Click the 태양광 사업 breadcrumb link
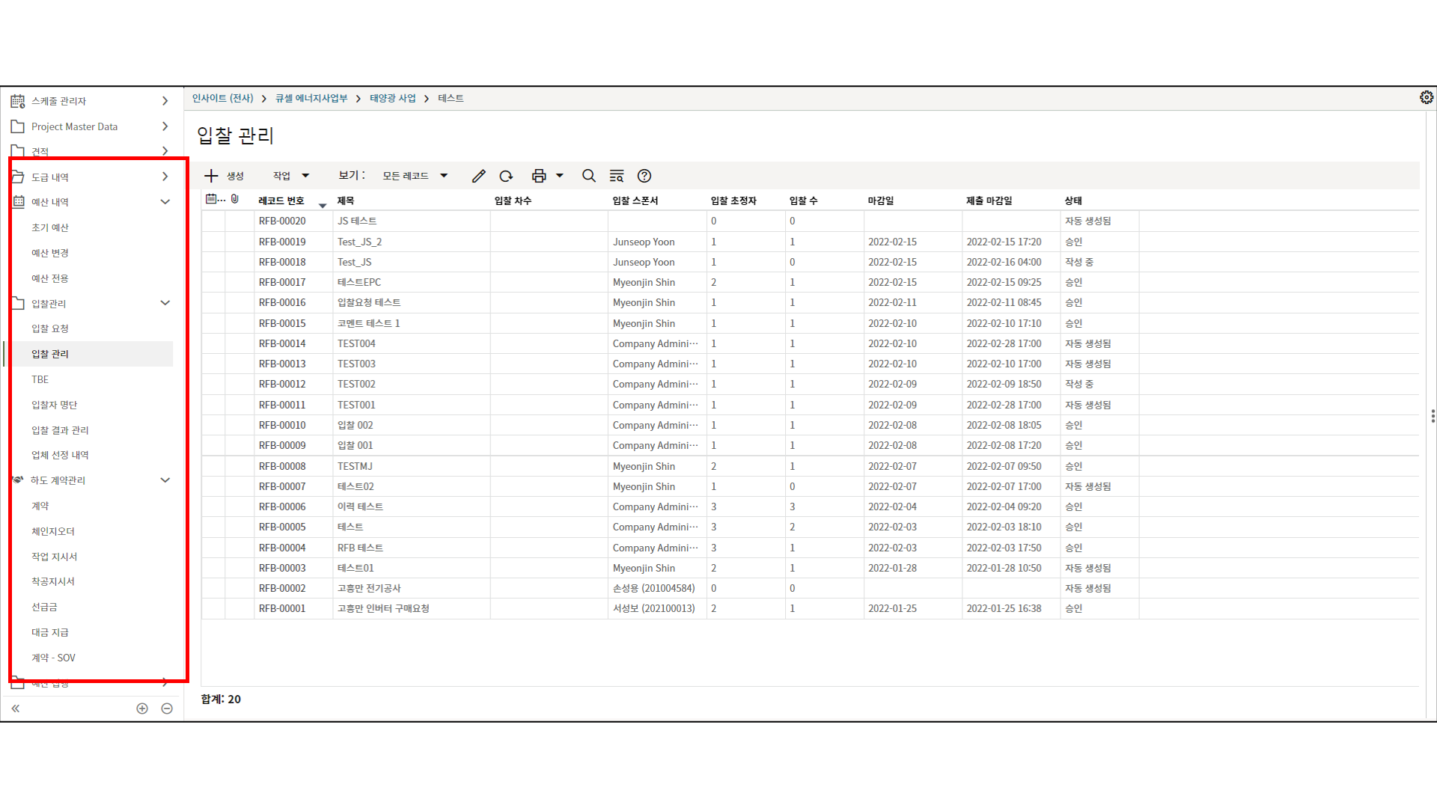The image size is (1437, 808). coord(392,99)
